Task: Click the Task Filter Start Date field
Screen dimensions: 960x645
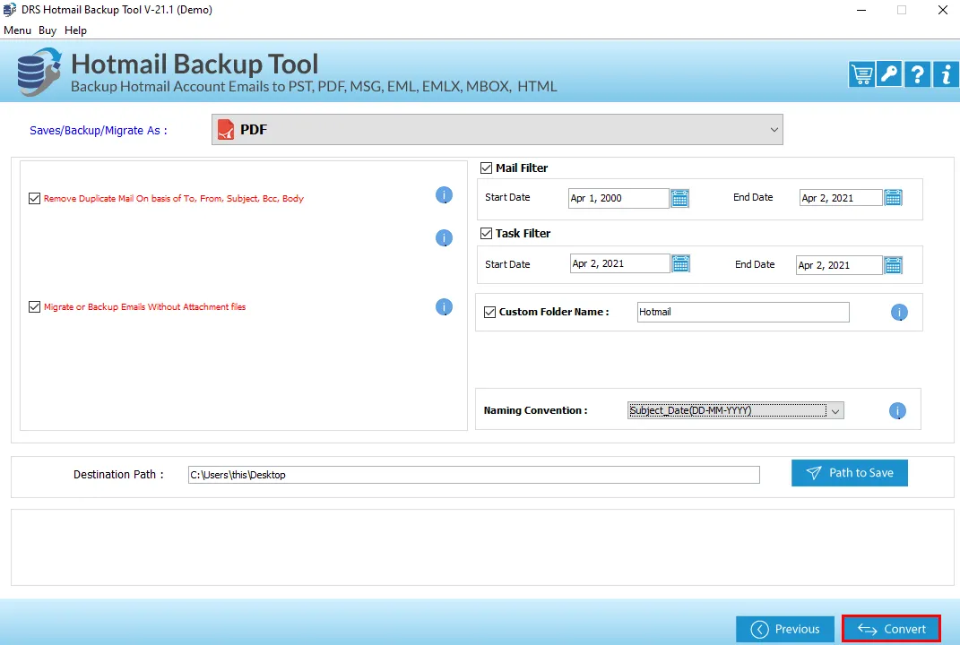Action: 619,263
